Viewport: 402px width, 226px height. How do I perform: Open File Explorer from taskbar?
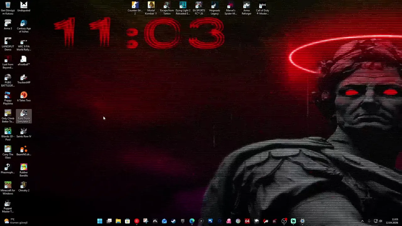[118, 221]
